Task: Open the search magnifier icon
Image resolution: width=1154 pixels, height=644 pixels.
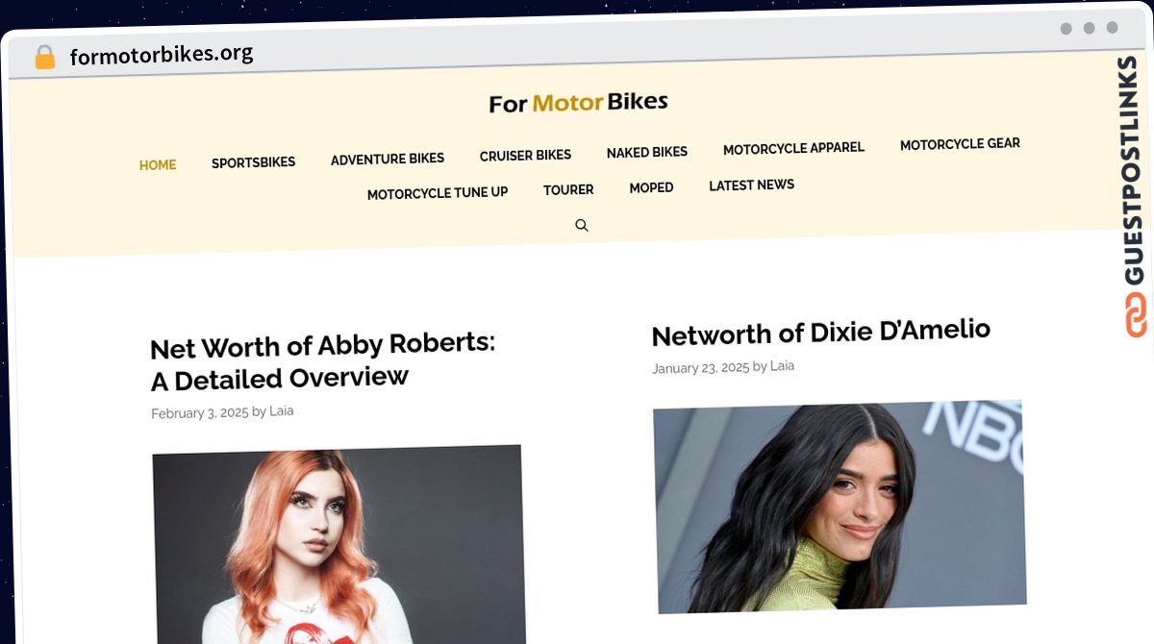Action: [582, 226]
